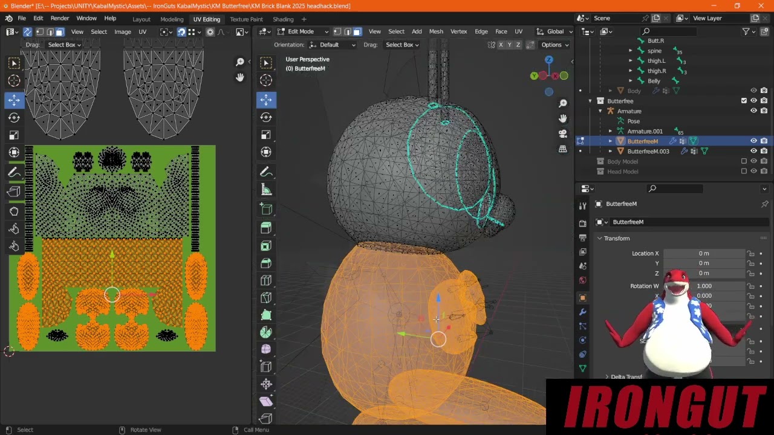Select the Shrink/Fatten tool
This screenshot has width=774, height=435.
click(x=266, y=384)
